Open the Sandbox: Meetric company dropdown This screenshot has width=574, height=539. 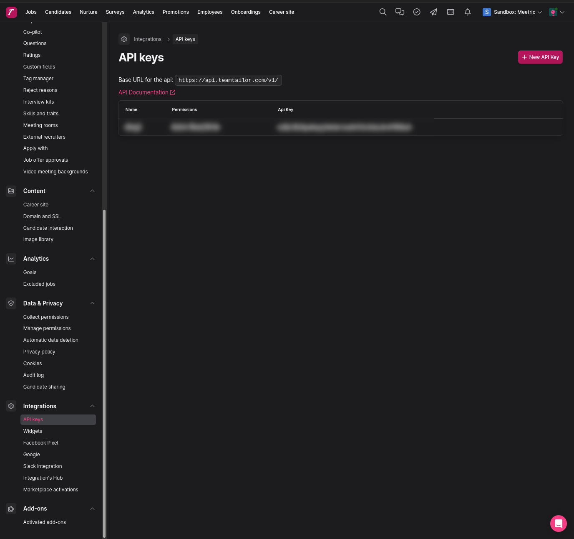click(512, 12)
